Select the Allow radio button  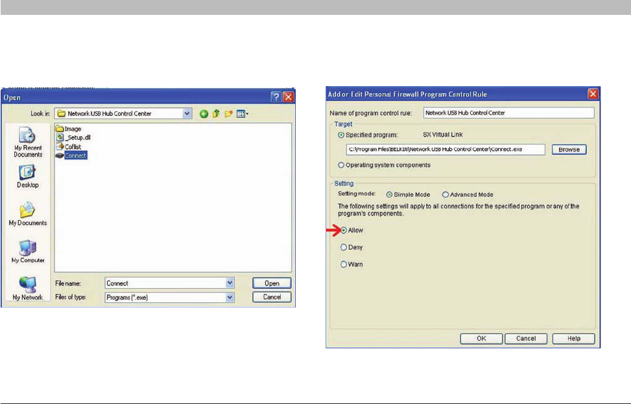344,230
